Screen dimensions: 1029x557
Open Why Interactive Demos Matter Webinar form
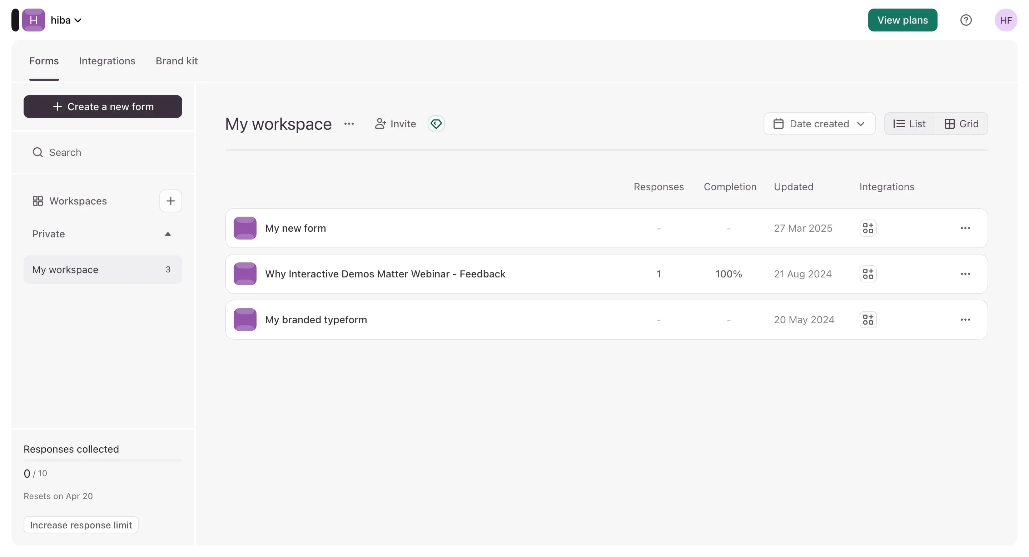click(606, 274)
